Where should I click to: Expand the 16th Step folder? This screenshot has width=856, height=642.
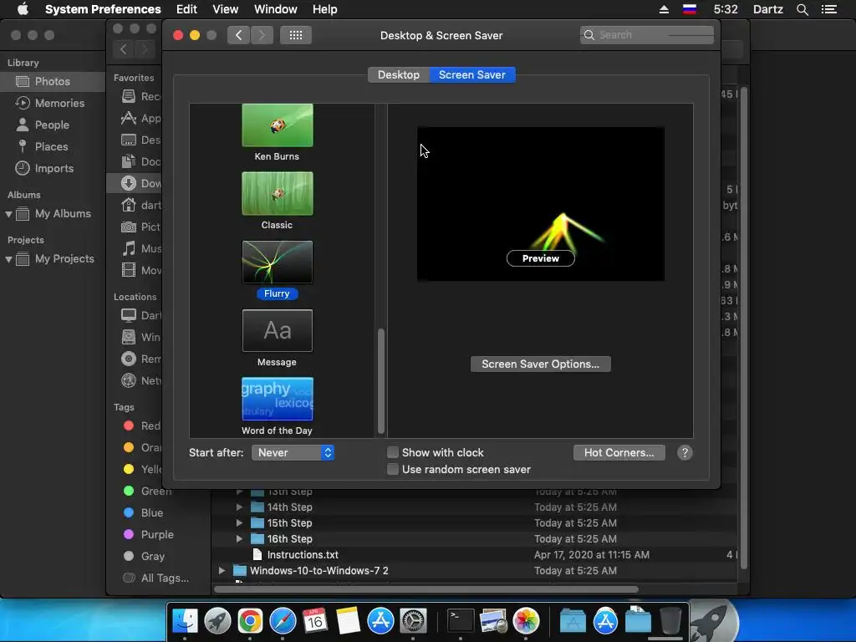tap(239, 539)
